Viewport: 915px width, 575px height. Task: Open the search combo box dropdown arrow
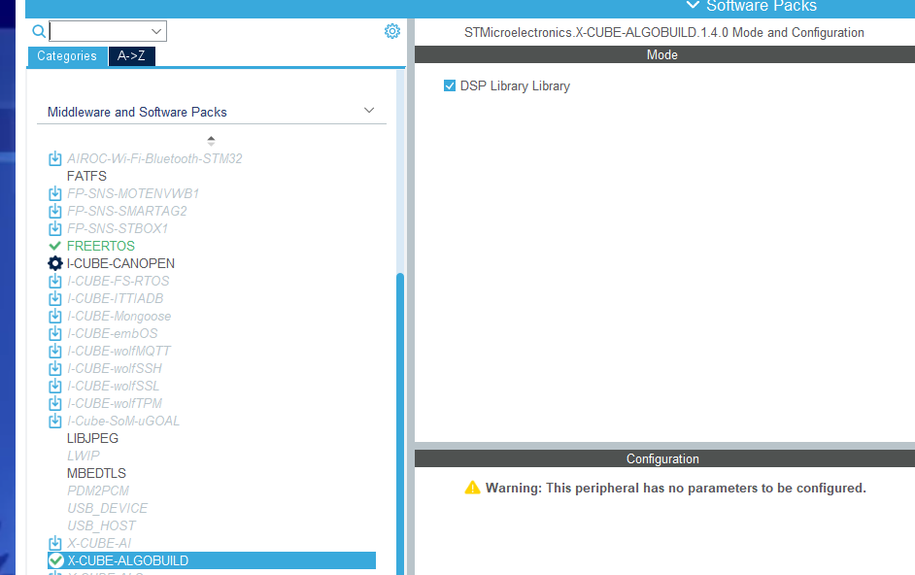[x=156, y=31]
